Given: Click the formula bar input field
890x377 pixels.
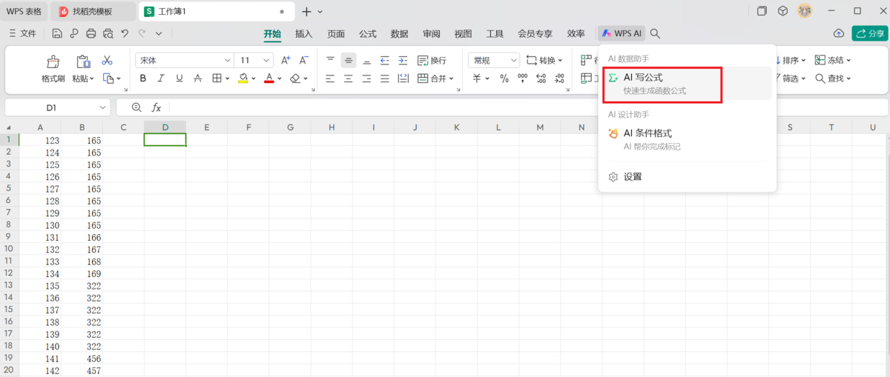Looking at the screenshot, I should [527, 107].
